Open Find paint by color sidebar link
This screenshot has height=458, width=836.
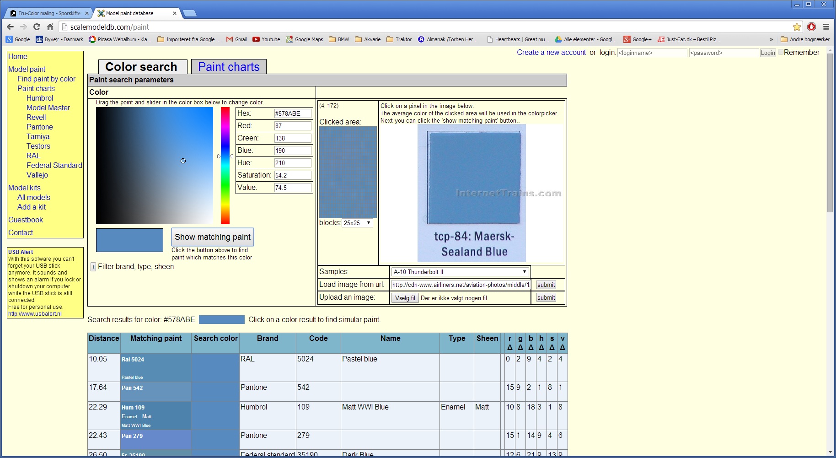point(46,79)
